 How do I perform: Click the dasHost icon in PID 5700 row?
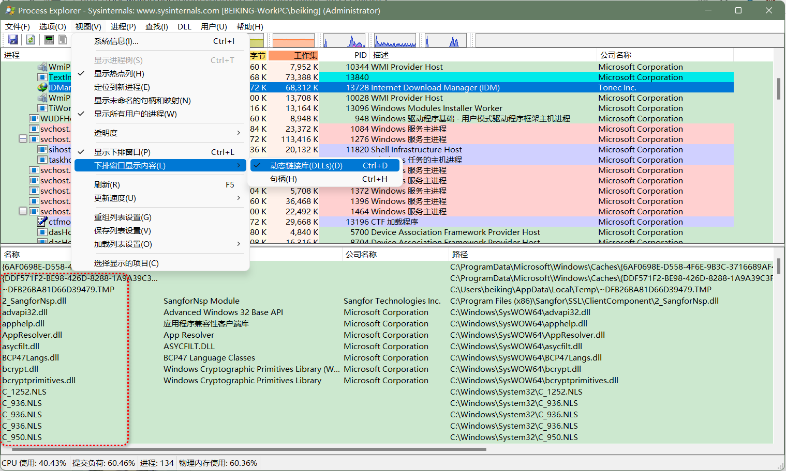click(x=43, y=232)
